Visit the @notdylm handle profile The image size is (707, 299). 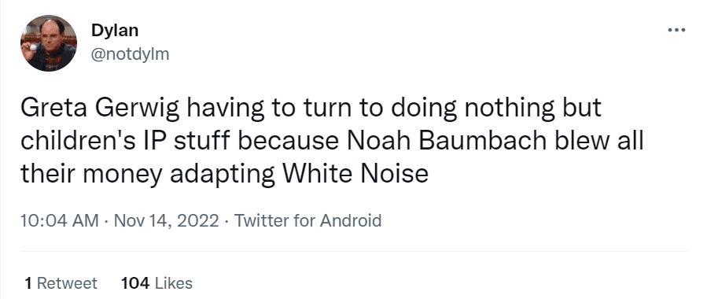(x=131, y=54)
